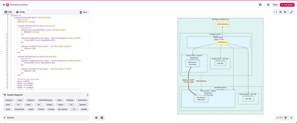The height and width of the screenshot is (123, 297).
Task: Zoom out using the first magnifier icon
Action: click(280, 12)
